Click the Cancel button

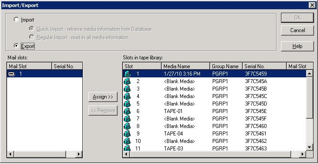click(x=297, y=30)
